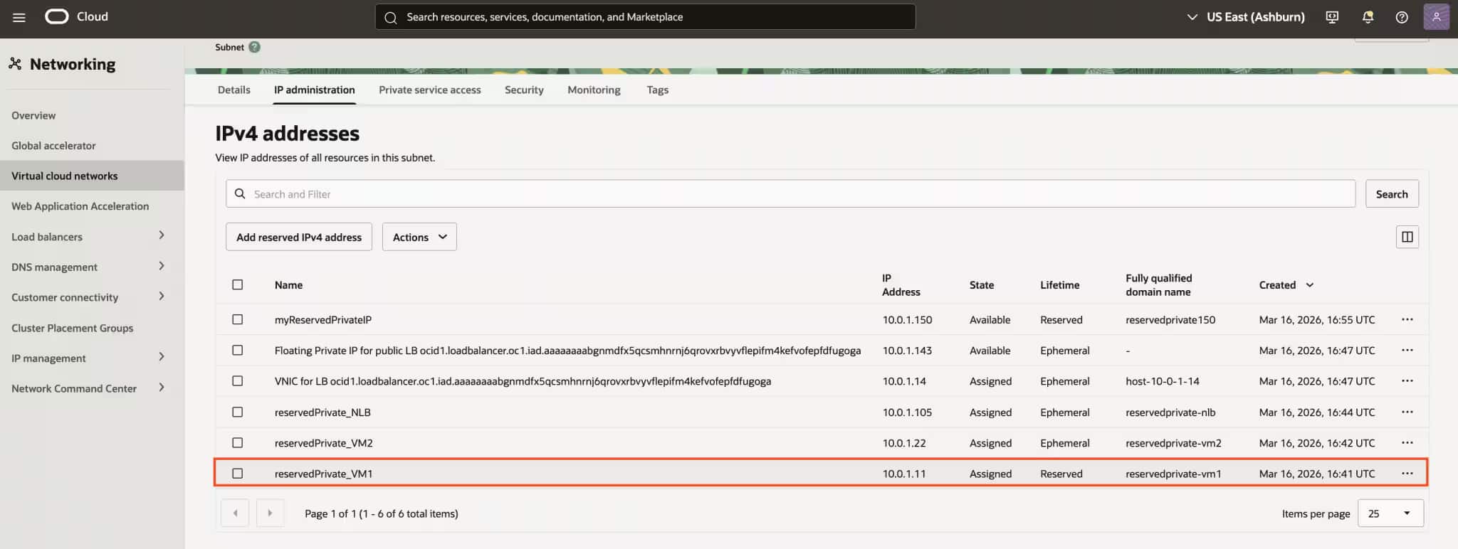Viewport: 1458px width, 549px height.
Task: Open actions menu for reservedPrivate_VM2
Action: [1407, 442]
